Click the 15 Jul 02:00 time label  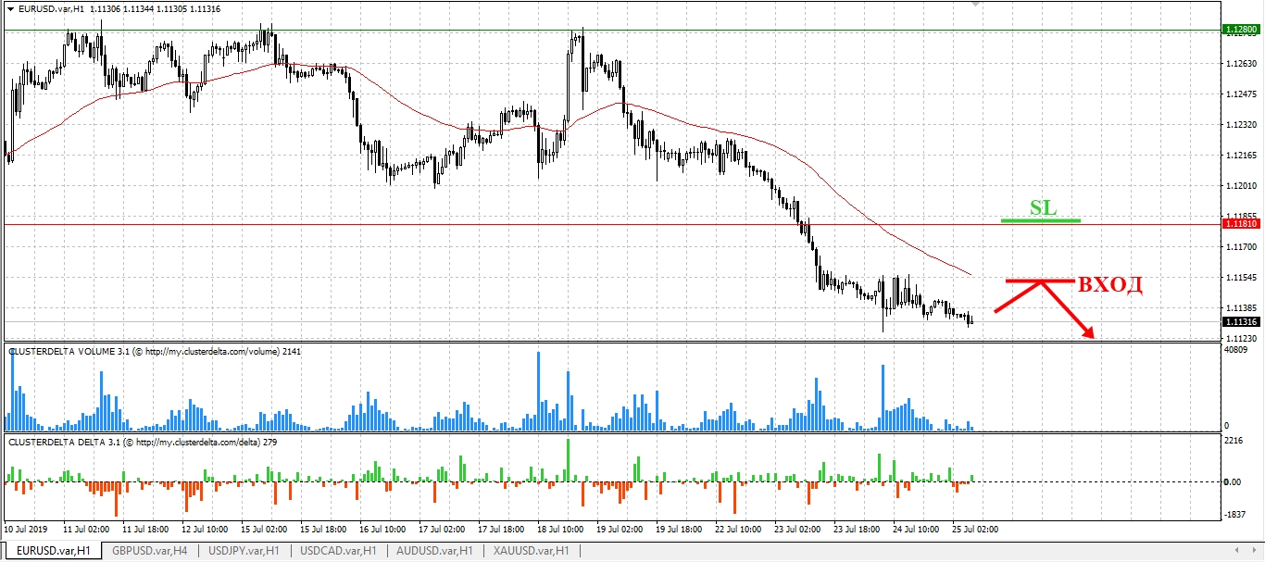coord(263,530)
